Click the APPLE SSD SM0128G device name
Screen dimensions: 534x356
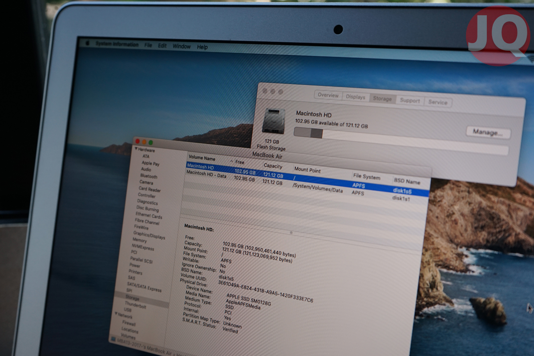[249, 300]
